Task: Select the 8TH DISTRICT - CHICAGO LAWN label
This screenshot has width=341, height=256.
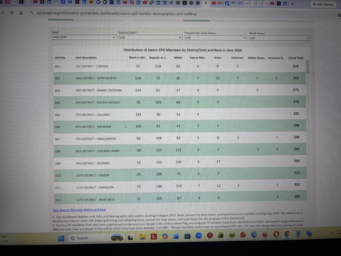Action: (97, 151)
